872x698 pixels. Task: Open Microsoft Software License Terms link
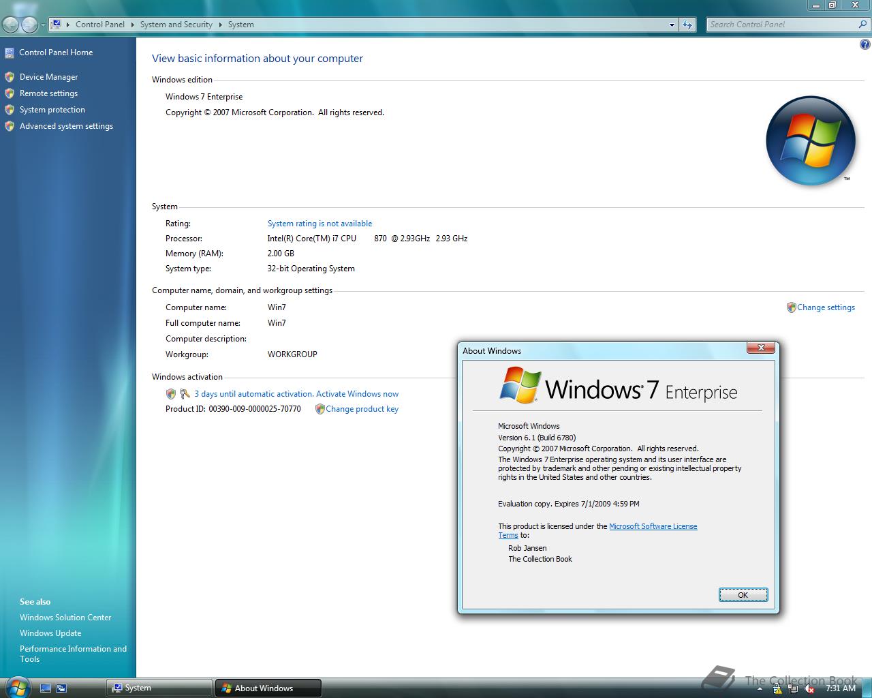coord(653,526)
